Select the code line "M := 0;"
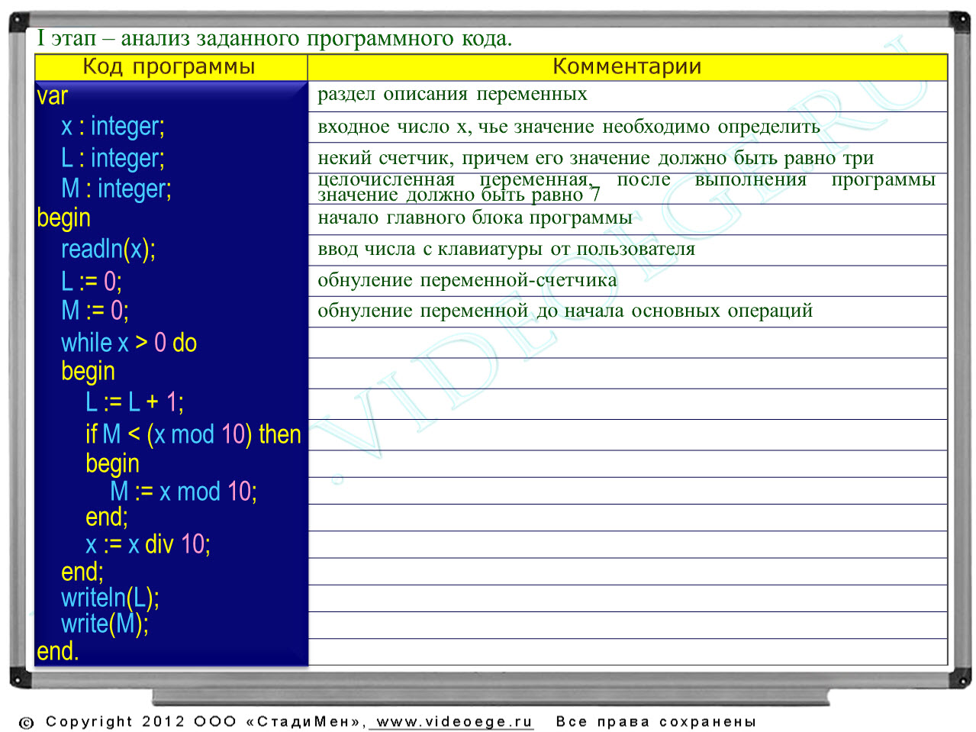Image resolution: width=976 pixels, height=732 pixels. point(95,311)
